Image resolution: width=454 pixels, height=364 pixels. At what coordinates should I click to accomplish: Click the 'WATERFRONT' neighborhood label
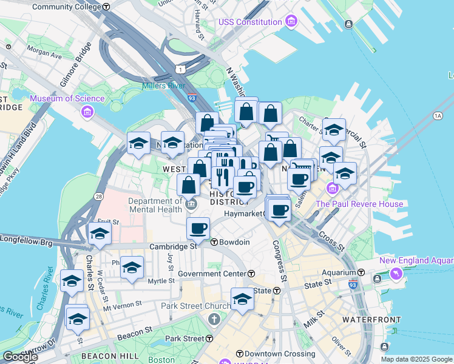pyautogui.click(x=372, y=320)
